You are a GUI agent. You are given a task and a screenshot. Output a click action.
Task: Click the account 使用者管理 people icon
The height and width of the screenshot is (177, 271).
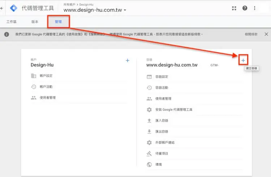[x=34, y=98]
